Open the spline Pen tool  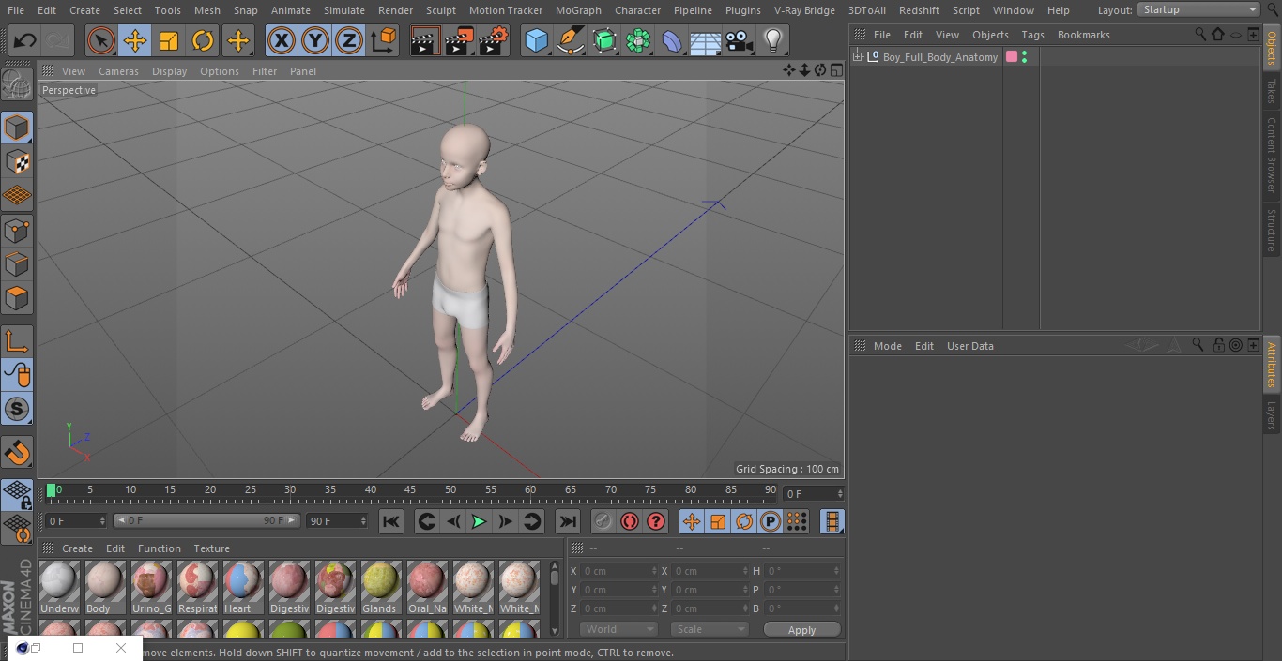[571, 41]
